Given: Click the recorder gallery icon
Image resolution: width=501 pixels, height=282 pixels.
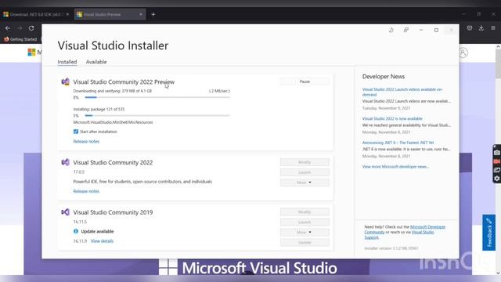Looking at the screenshot, I should click(x=497, y=170).
